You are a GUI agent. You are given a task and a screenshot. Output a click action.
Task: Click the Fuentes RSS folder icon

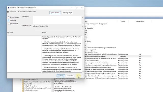(x=23, y=84)
